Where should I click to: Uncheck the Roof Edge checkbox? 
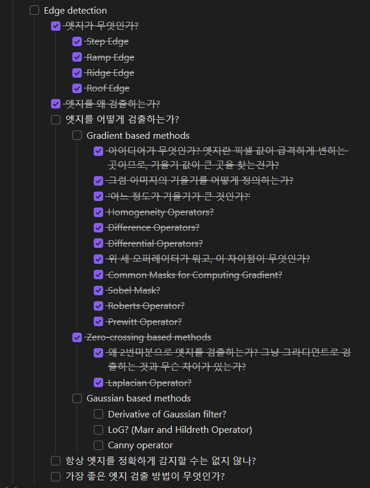(x=77, y=88)
